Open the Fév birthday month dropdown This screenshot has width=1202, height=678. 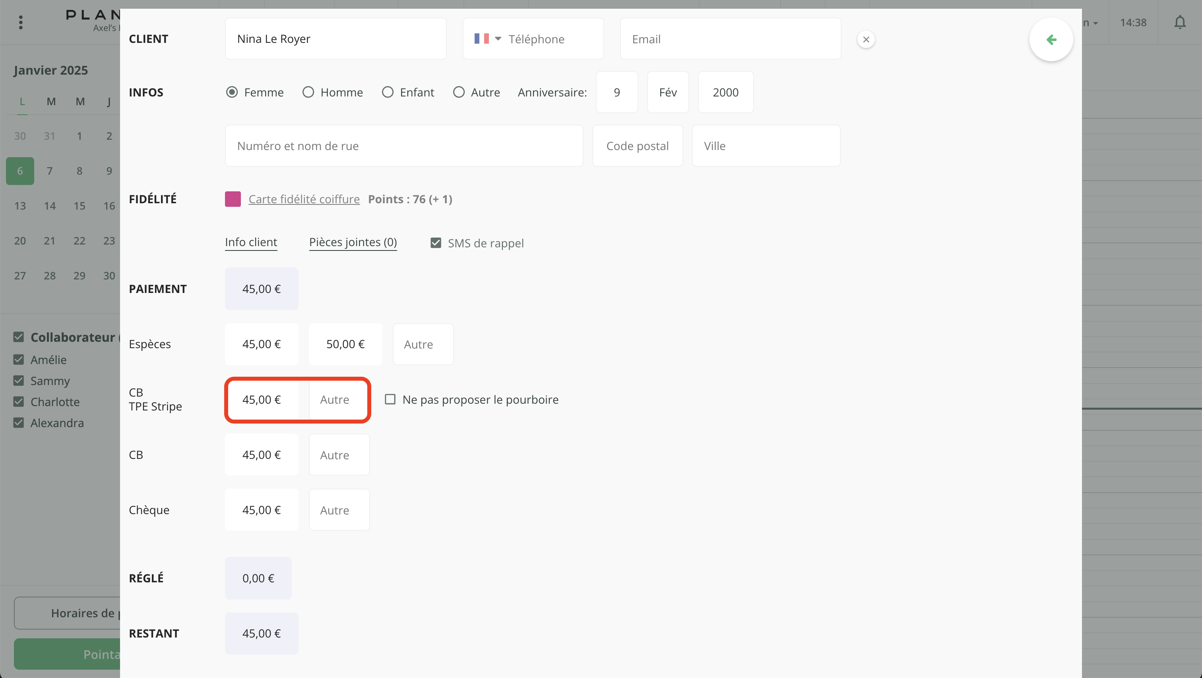tap(667, 92)
